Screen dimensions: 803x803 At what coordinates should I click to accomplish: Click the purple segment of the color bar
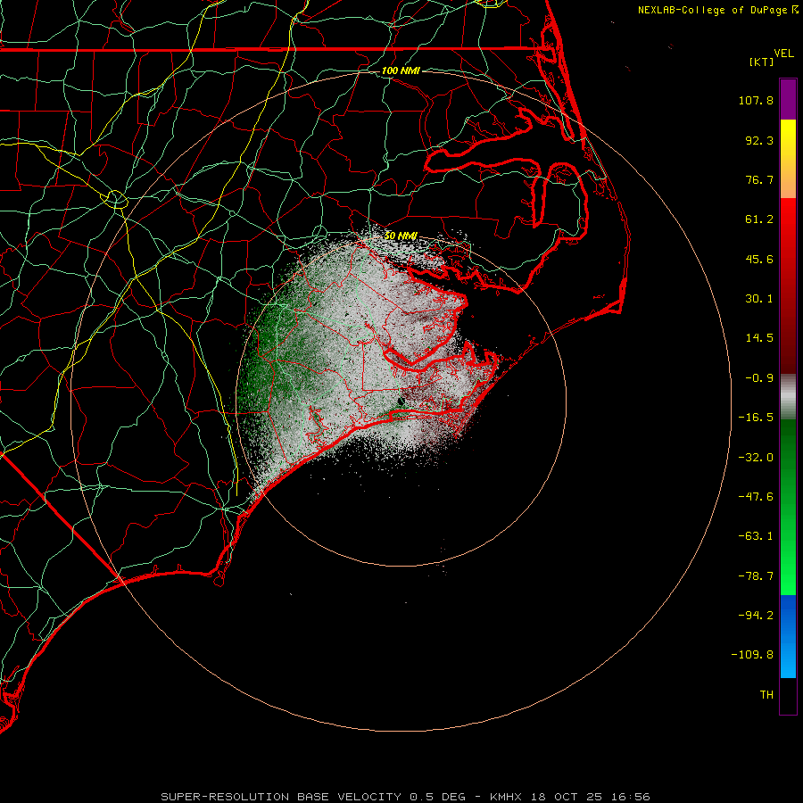(788, 99)
